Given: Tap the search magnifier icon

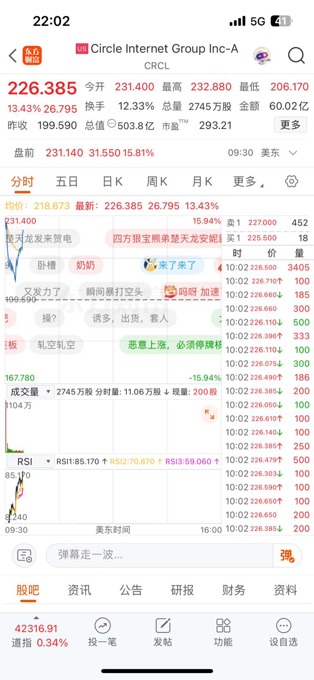Looking at the screenshot, I should point(296,56).
